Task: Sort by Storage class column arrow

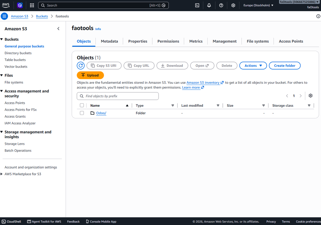Action: click(x=309, y=106)
